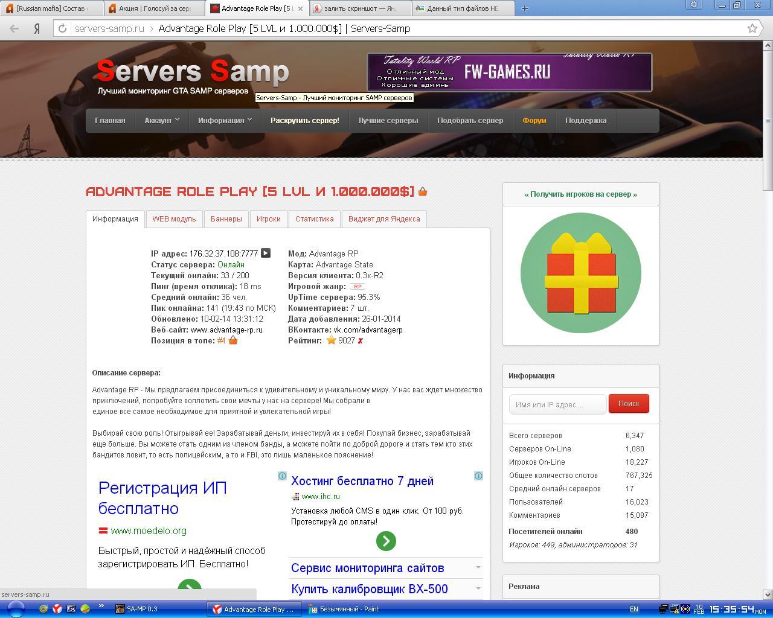The image size is (773, 618).
Task: Select the Информация tab
Action: (x=115, y=218)
